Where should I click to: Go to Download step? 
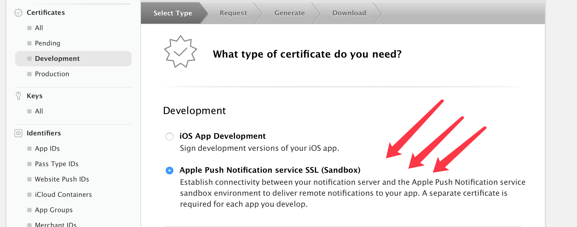pyautogui.click(x=349, y=13)
